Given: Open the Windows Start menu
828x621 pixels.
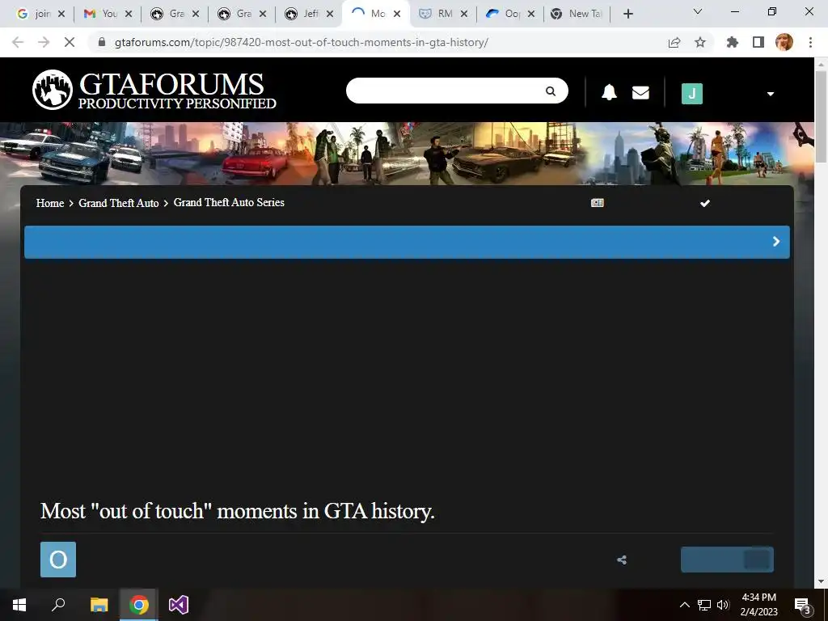Looking at the screenshot, I should 19,605.
